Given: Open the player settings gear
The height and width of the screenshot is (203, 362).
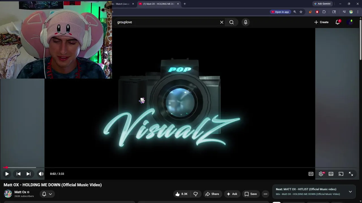Looking at the screenshot, I should [x=321, y=174].
